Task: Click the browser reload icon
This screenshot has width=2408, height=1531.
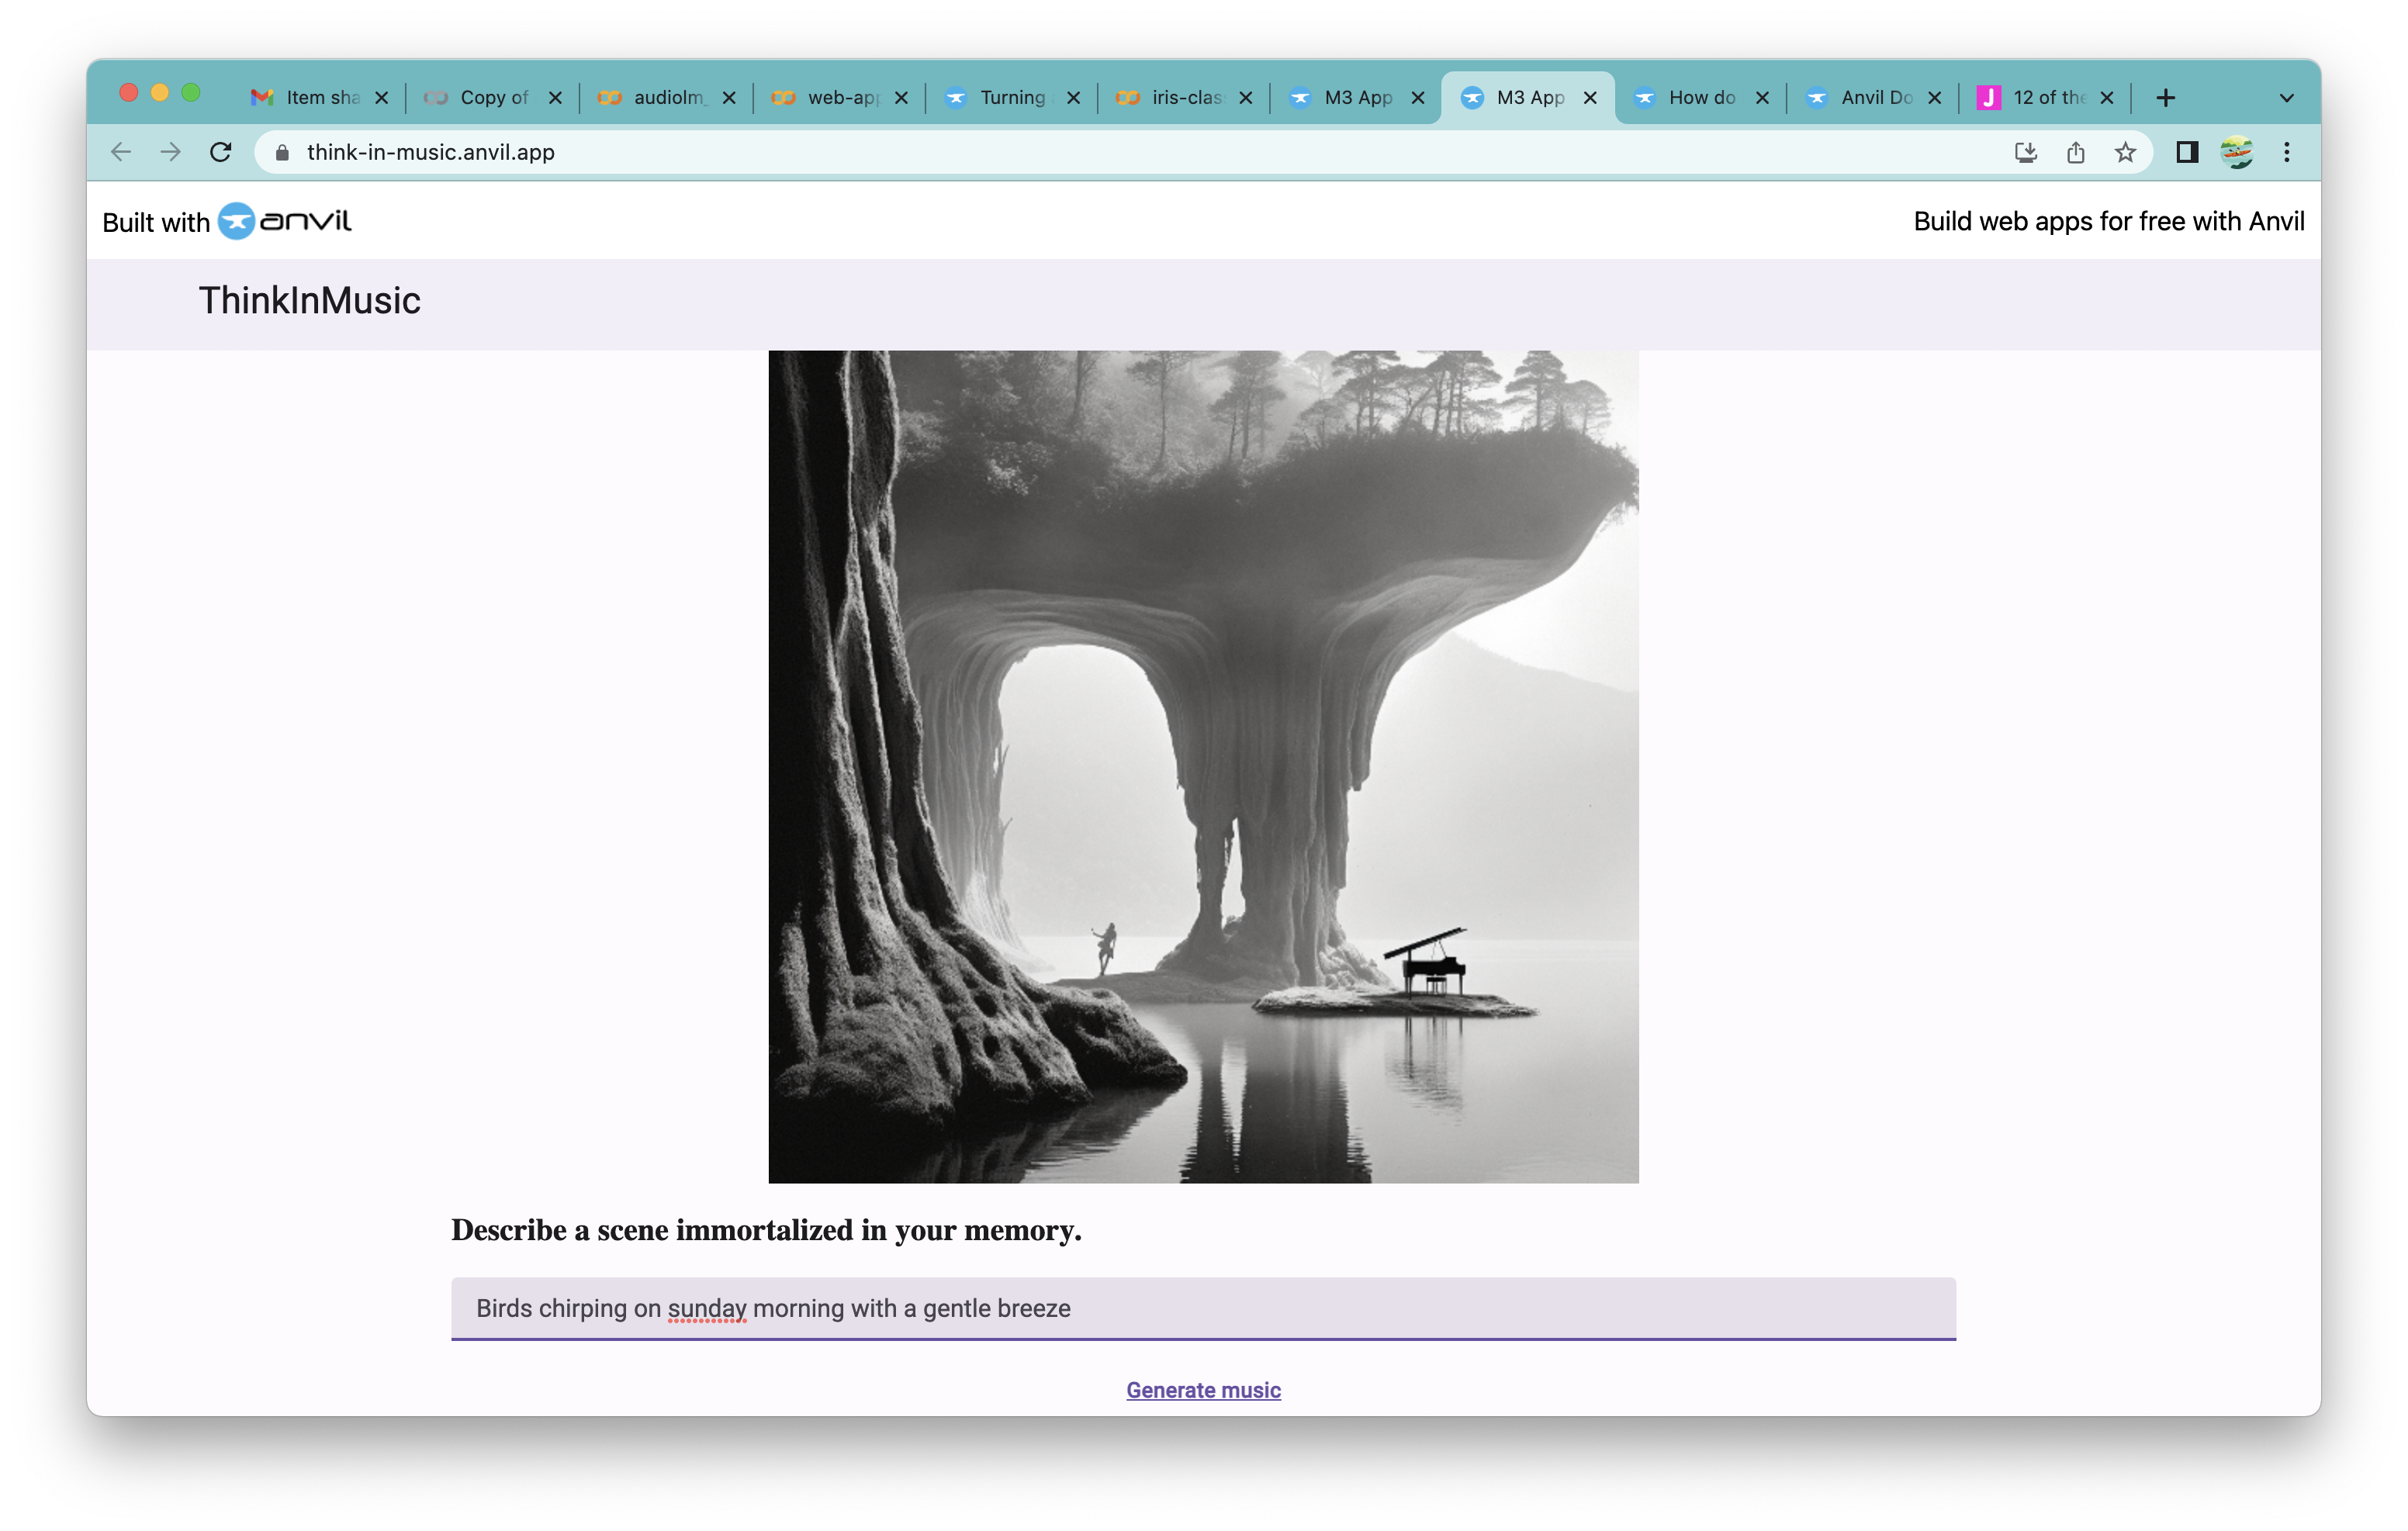Action: 221,152
